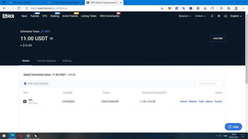The image size is (248, 139).
Task: Open Google Translate extension icon
Action: 184,8
